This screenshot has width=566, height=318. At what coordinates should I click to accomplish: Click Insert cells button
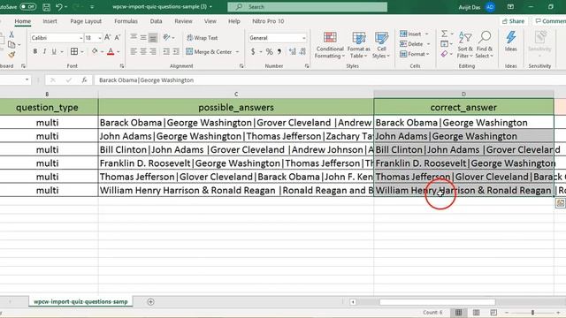tap(410, 34)
